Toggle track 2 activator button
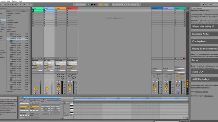Screen dimensions: 218x122 tap(47, 89)
